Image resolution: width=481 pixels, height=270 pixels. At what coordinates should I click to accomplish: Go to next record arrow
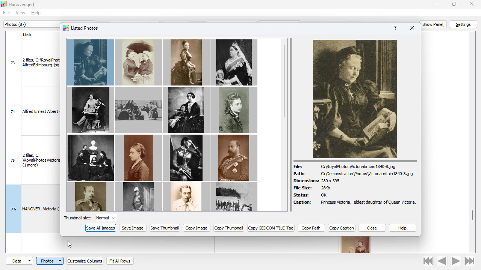click(456, 261)
